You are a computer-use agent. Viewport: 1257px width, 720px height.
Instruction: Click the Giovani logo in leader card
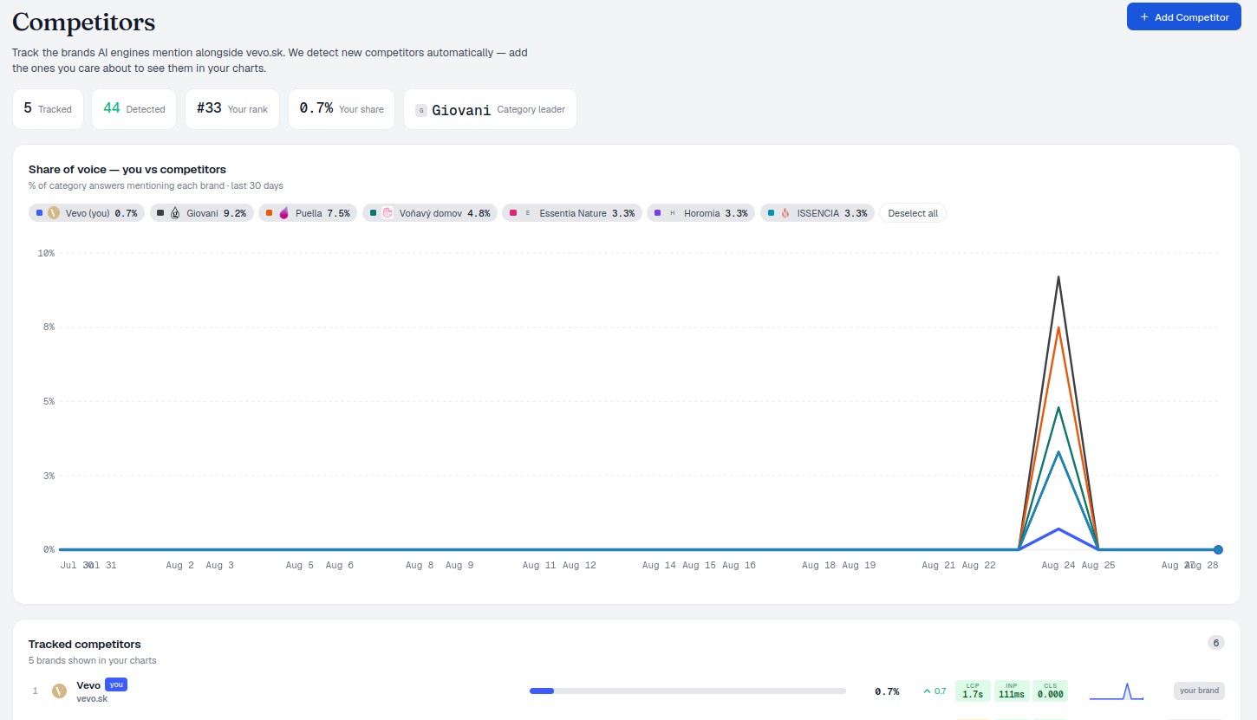pos(421,110)
